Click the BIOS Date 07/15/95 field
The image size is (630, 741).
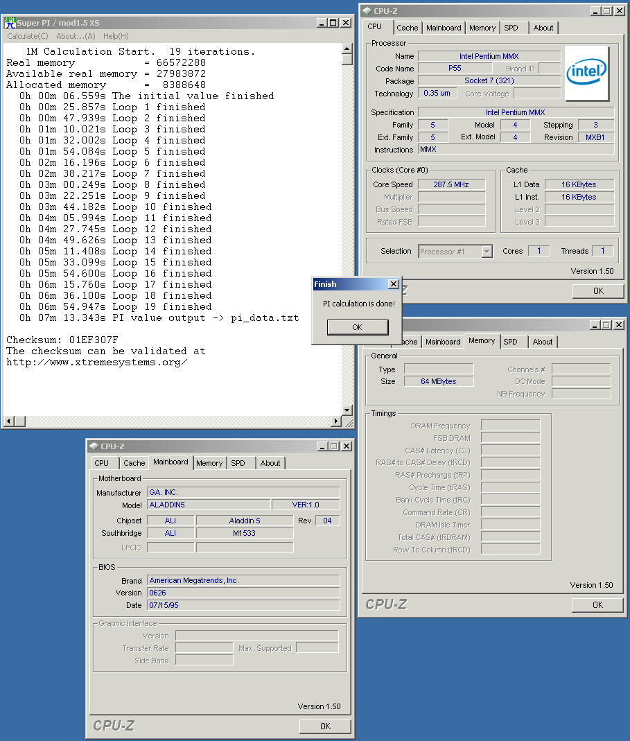[x=243, y=605]
